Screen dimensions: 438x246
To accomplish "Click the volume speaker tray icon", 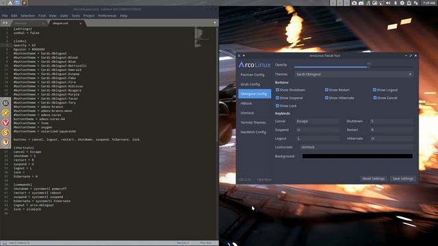I will (x=388, y=3).
